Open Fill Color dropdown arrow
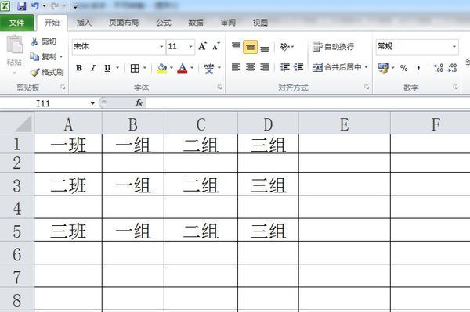Viewport: 470px width, 312px height. coord(172,68)
